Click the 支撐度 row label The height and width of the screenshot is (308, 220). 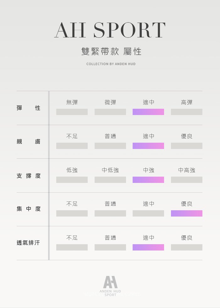[29, 176]
